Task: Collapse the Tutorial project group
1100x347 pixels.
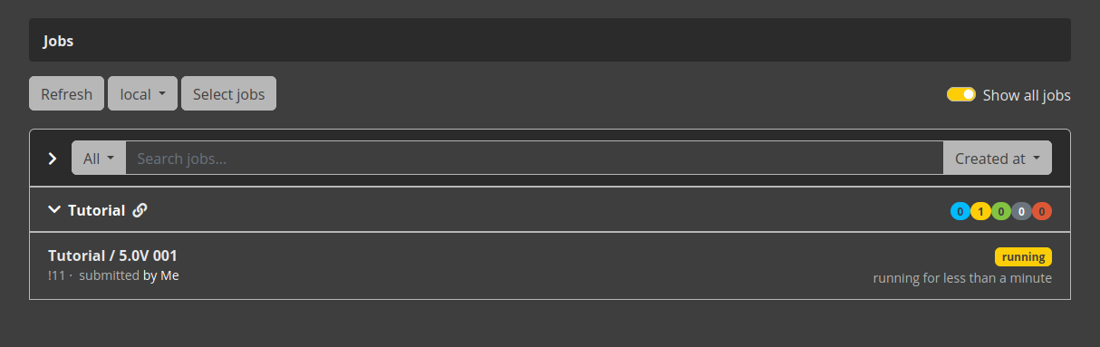Action: [x=54, y=210]
